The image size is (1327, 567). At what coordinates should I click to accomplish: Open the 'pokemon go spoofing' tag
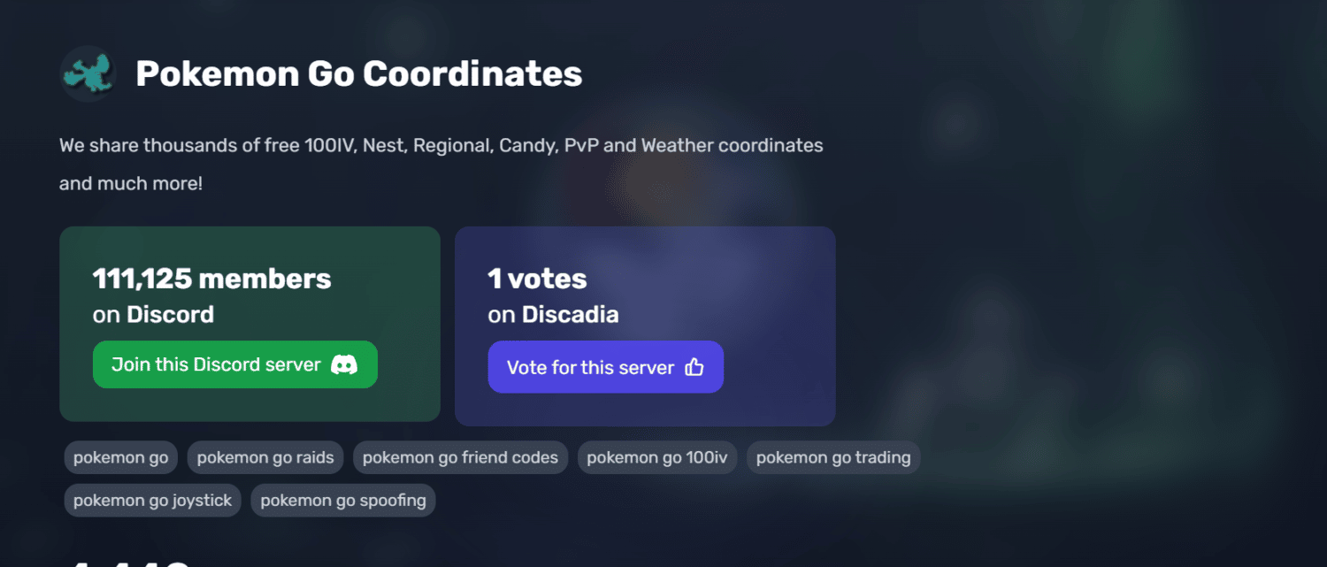pos(343,501)
